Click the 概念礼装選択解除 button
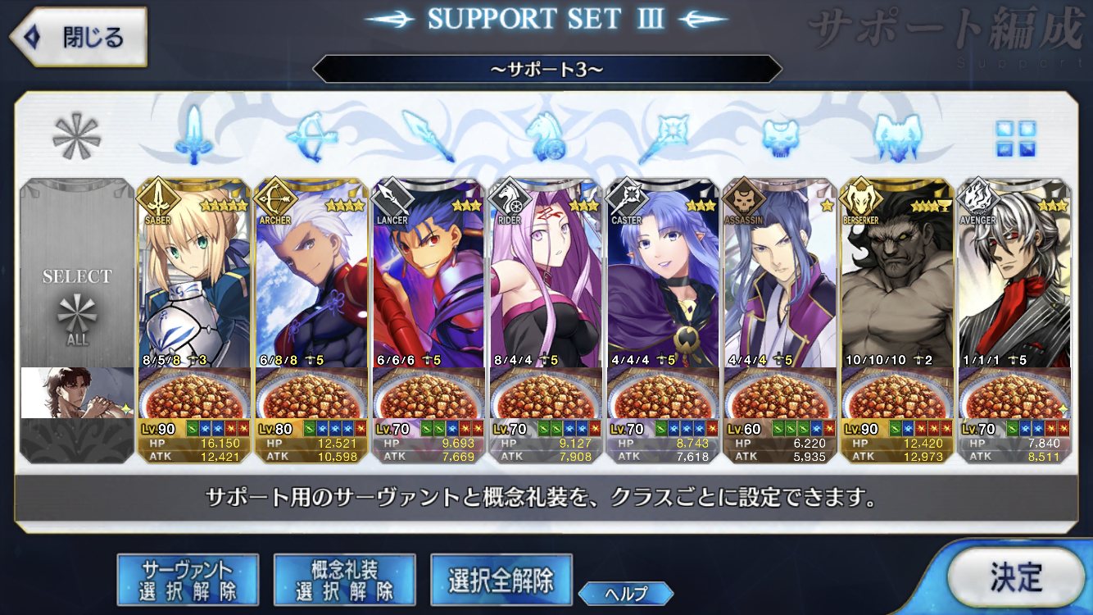The width and height of the screenshot is (1093, 615). pyautogui.click(x=345, y=580)
